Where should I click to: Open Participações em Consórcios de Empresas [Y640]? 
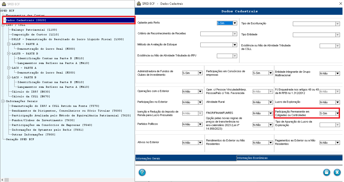(x=52, y=125)
